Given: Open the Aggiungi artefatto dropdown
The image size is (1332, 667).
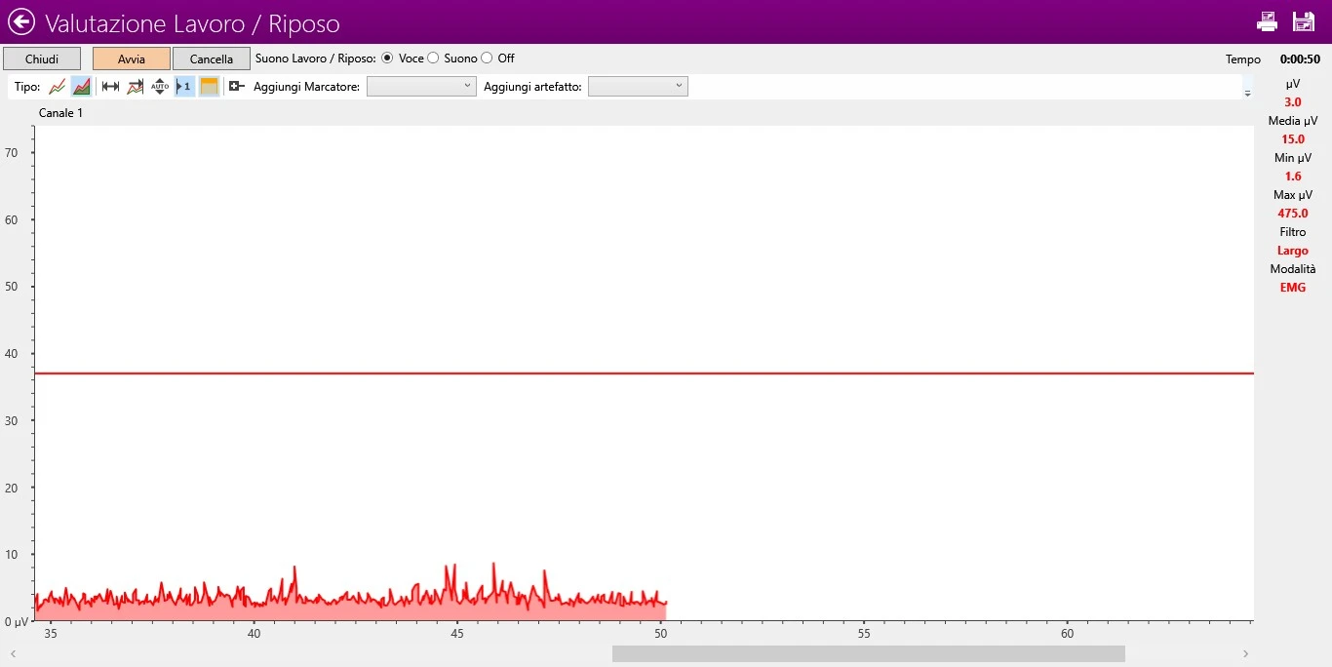Looking at the screenshot, I should pyautogui.click(x=638, y=87).
